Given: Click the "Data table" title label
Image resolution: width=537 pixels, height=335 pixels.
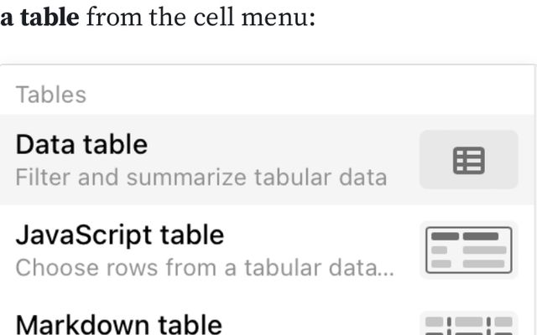Looking at the screenshot, I should [81, 145].
